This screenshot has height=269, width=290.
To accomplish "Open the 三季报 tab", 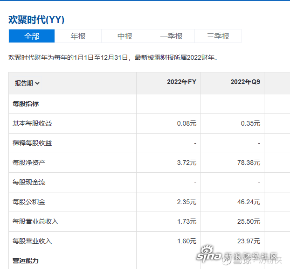I will [x=218, y=36].
